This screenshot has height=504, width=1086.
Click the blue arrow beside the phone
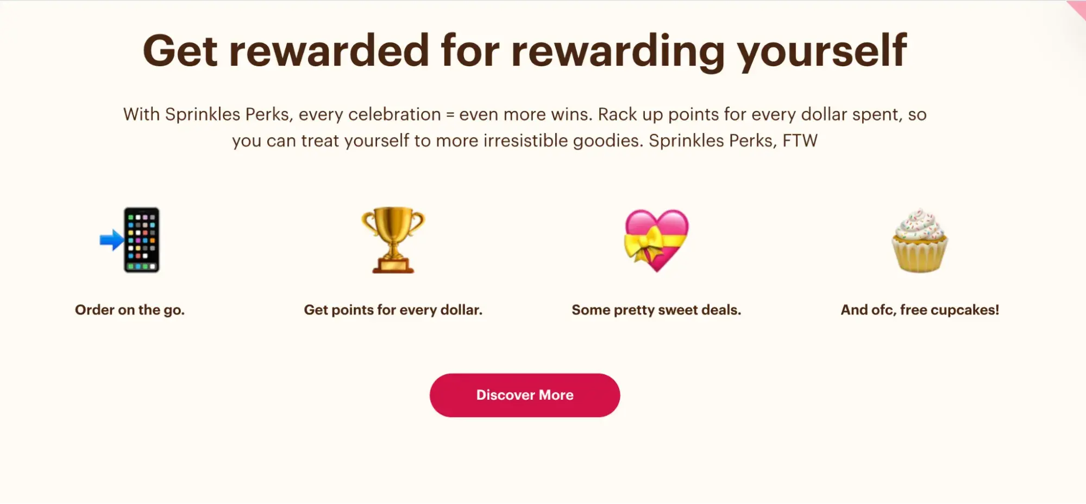coord(111,240)
